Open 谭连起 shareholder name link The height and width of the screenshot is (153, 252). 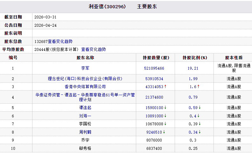(x=85, y=108)
